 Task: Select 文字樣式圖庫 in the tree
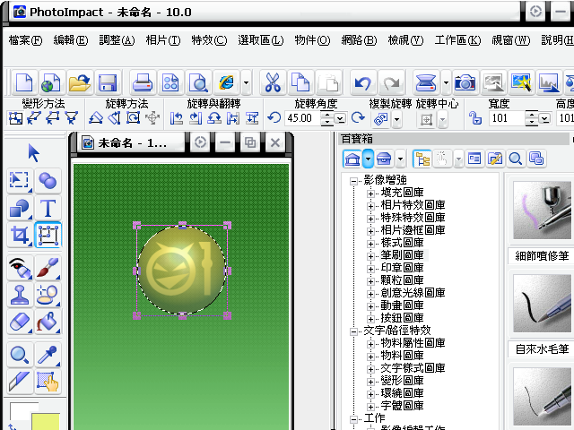413,368
